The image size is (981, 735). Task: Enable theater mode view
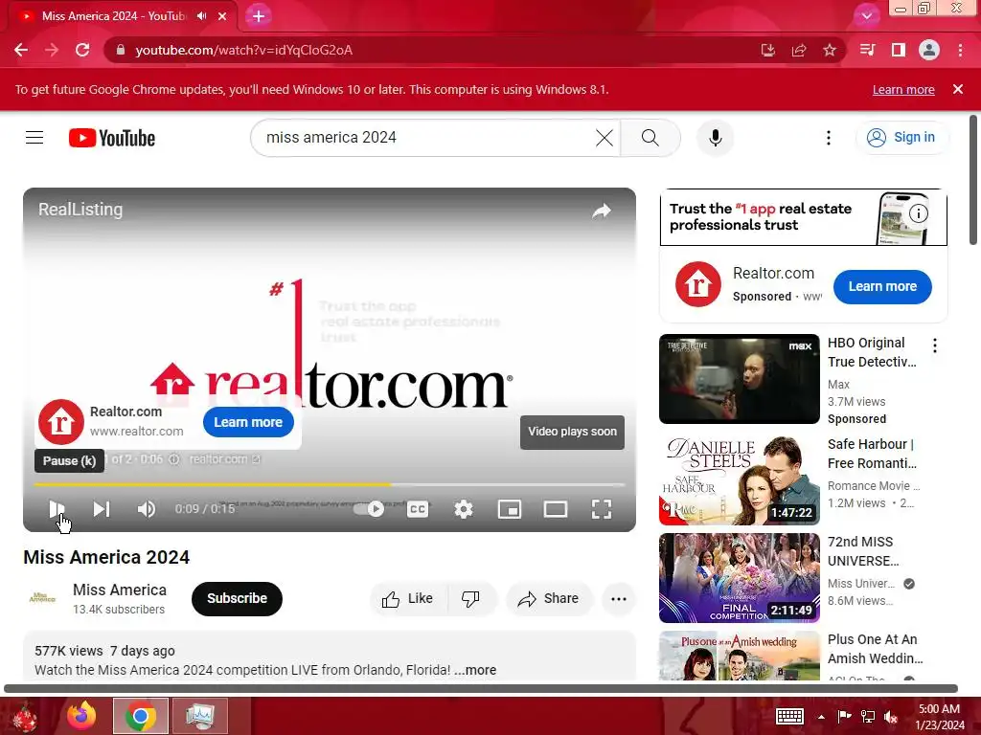556,509
